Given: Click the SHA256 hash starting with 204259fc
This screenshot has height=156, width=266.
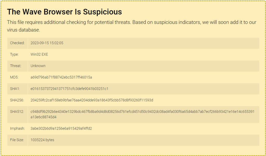Looking at the screenshot, I should [92, 100].
